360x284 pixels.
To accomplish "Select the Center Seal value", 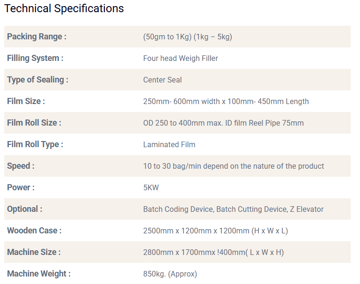I will [162, 80].
